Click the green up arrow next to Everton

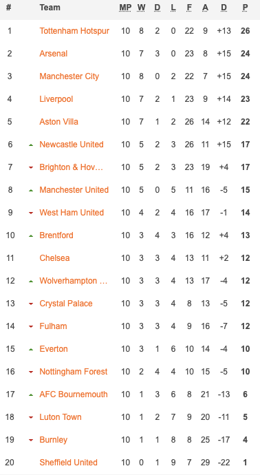pos(30,350)
